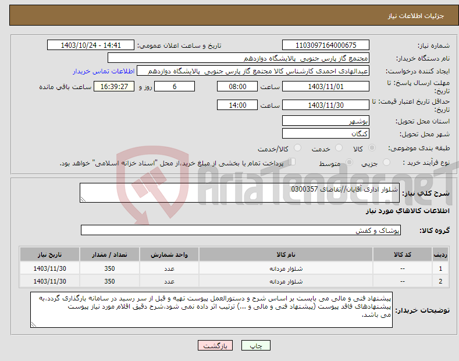Screen dimensions: 459x361
Task: Click the بازگشت back button
Action: pos(215,345)
